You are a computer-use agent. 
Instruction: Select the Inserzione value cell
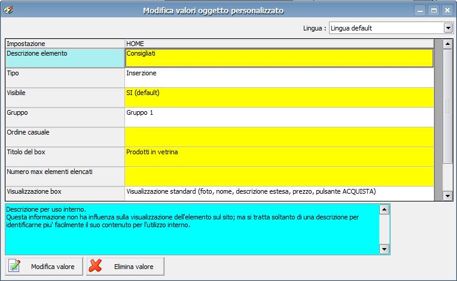(279, 78)
